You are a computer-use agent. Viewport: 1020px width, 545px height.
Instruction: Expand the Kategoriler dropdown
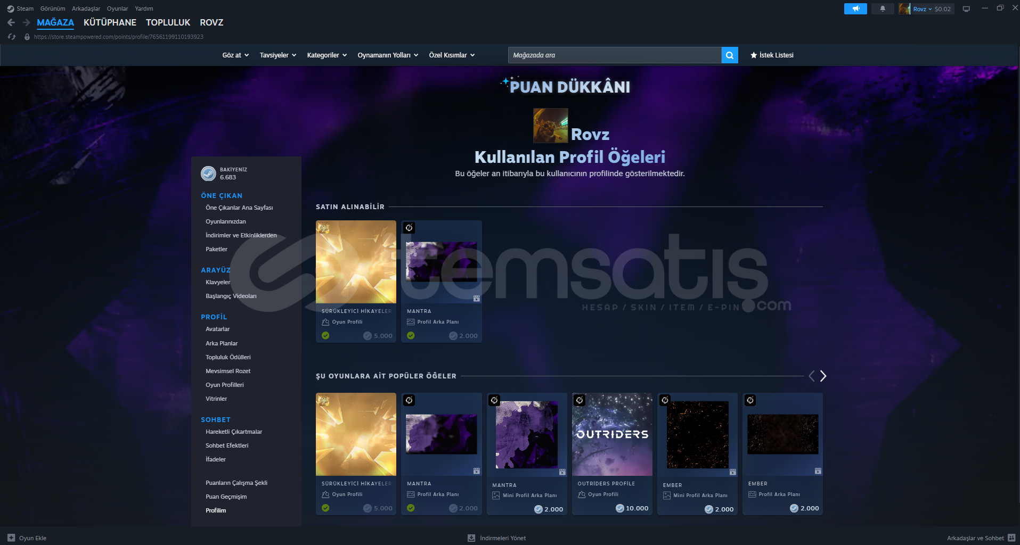tap(327, 55)
